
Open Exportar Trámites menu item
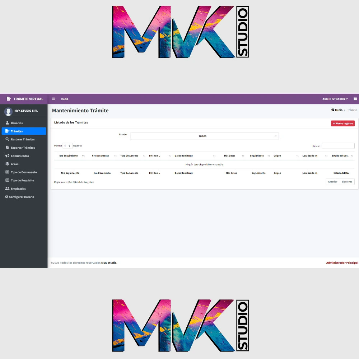(x=24, y=148)
